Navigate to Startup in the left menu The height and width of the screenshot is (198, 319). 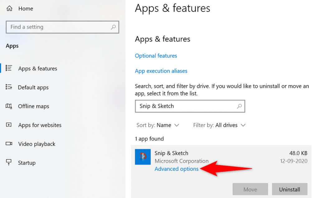coord(26,163)
